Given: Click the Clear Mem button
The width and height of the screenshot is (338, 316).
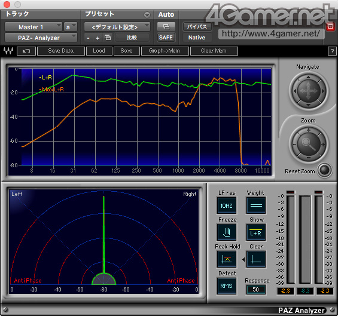Looking at the screenshot, I should (x=214, y=51).
